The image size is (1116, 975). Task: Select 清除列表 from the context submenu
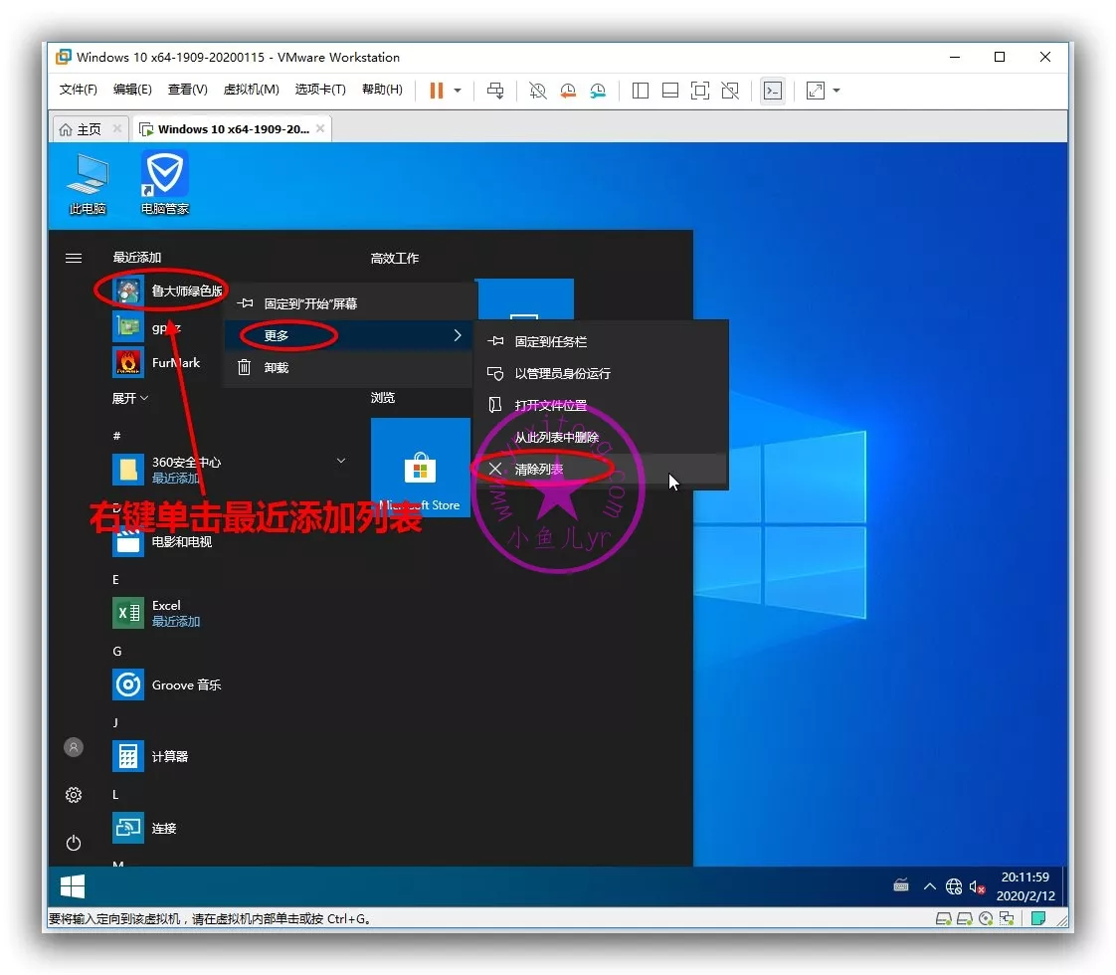point(539,469)
